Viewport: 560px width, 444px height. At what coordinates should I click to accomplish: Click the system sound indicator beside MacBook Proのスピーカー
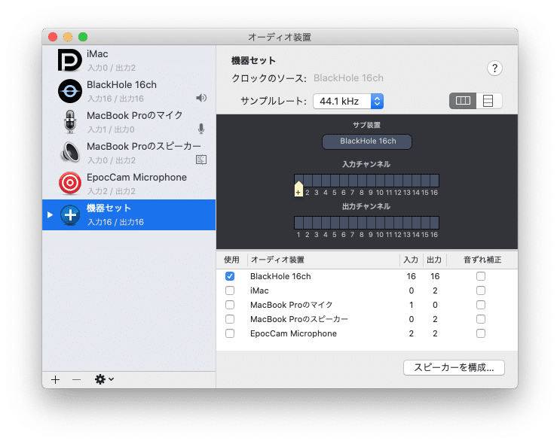click(201, 160)
